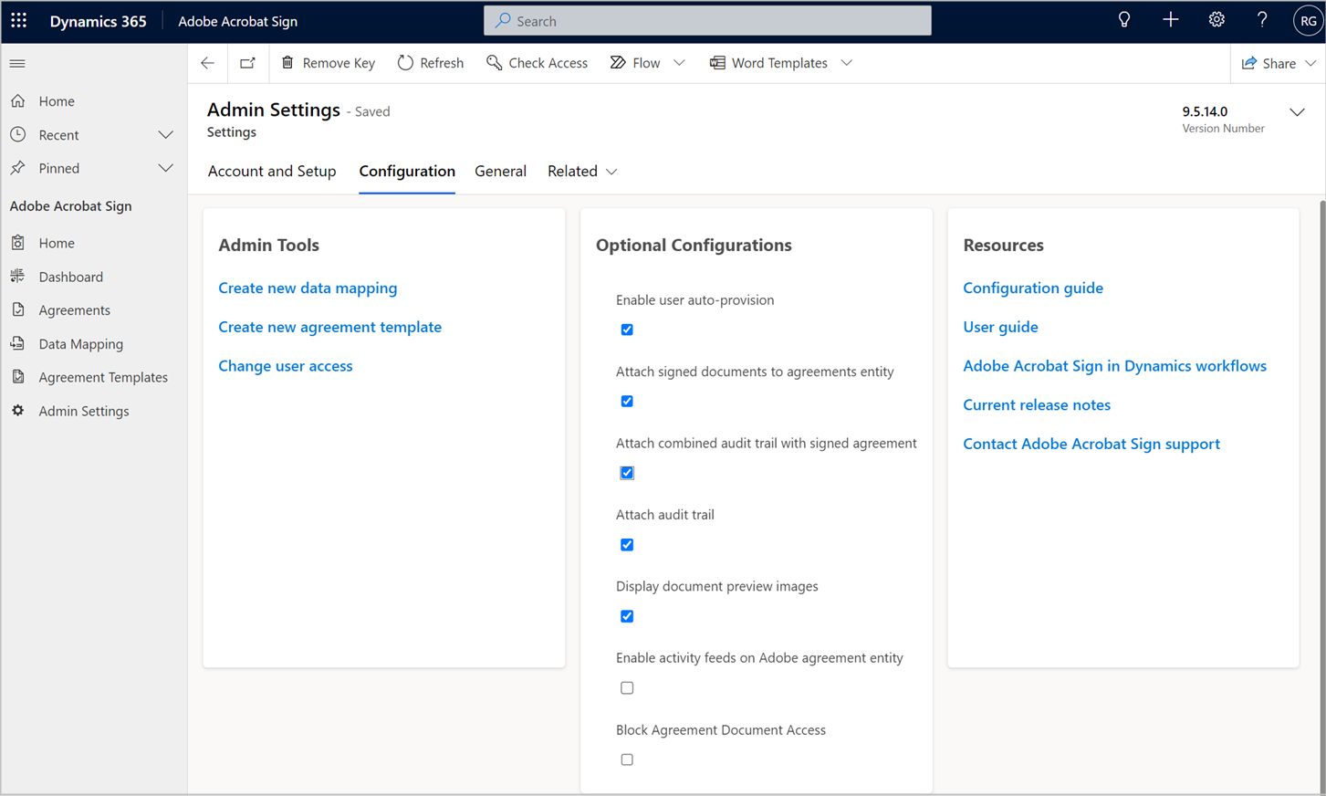Click Check Access command
The width and height of the screenshot is (1326, 796).
[x=537, y=63]
